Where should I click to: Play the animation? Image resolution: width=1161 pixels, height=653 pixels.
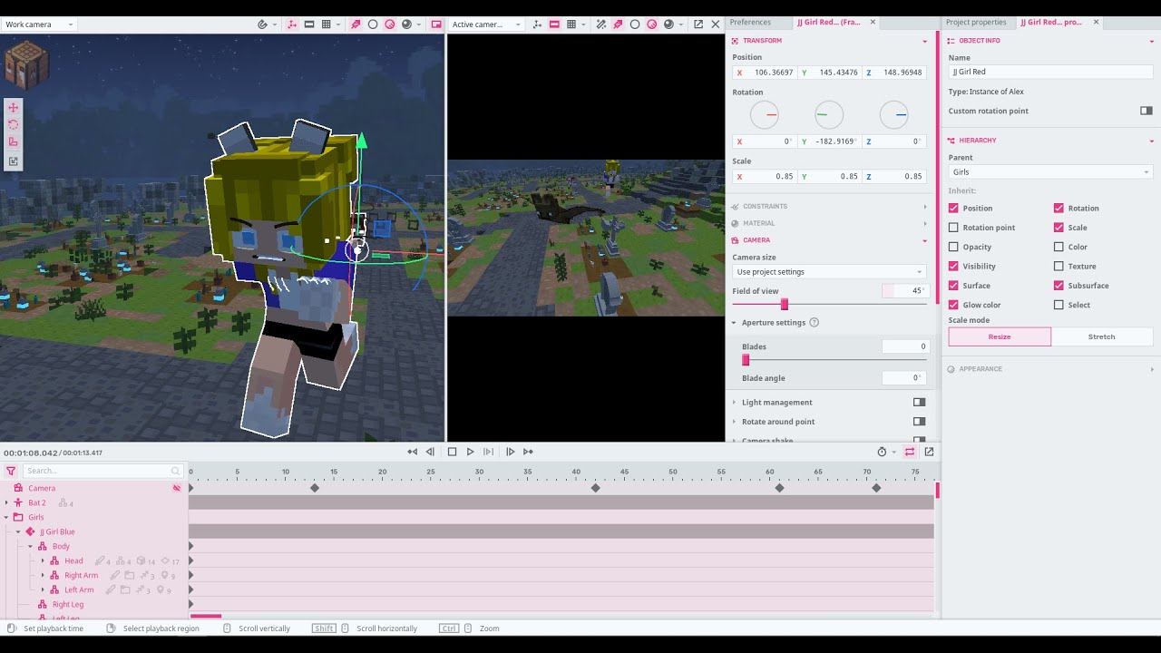tap(470, 452)
